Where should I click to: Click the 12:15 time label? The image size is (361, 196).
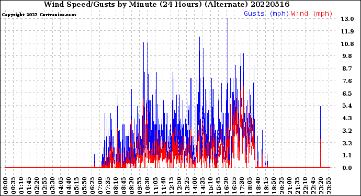171,186
